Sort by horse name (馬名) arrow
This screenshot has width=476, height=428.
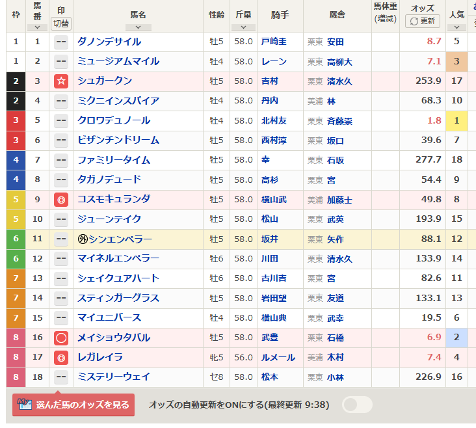click(138, 27)
